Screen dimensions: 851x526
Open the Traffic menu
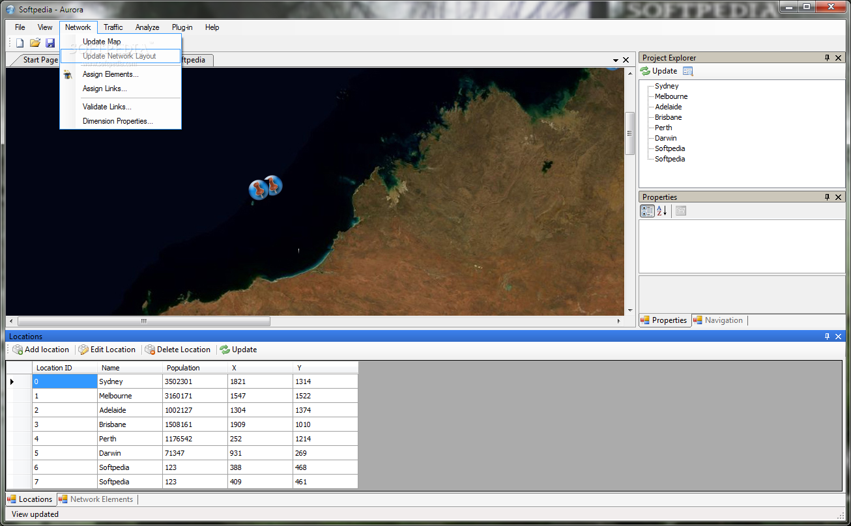[113, 27]
